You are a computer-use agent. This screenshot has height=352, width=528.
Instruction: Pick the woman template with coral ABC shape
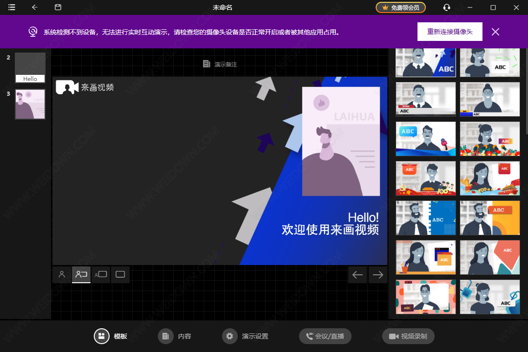489,257
